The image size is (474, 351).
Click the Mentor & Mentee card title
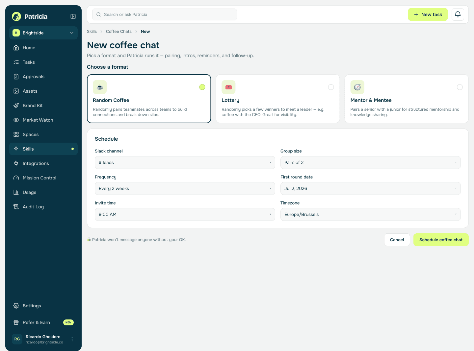(x=371, y=100)
